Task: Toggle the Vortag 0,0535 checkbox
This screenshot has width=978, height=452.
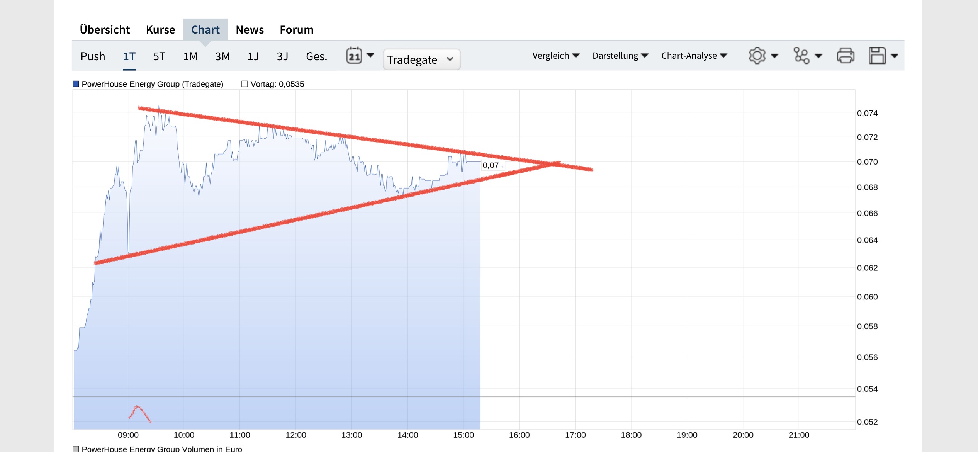Action: [x=244, y=84]
